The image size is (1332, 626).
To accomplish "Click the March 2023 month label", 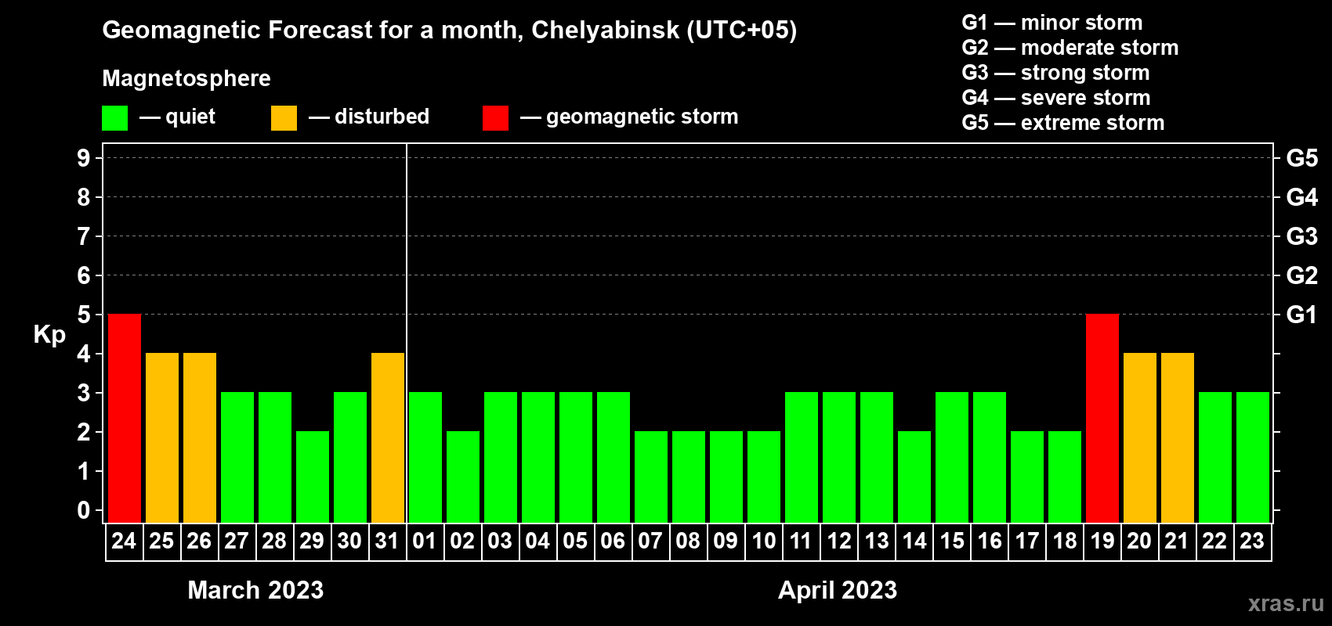I will pos(255,590).
